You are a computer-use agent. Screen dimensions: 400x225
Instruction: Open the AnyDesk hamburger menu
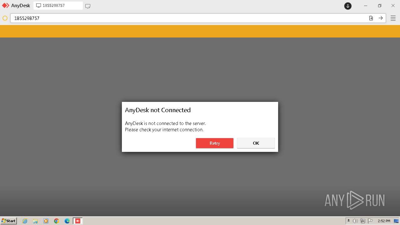393,18
